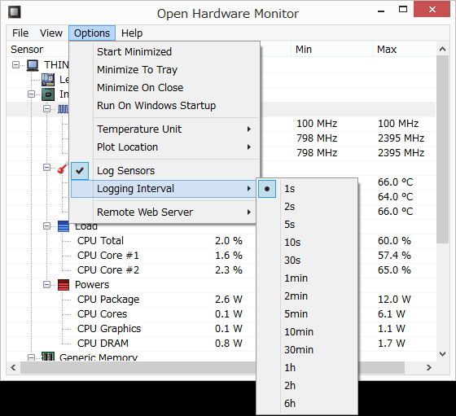The width and height of the screenshot is (456, 416).
Task: Click the horizontal scrollbar right arrow
Action: 429,367
